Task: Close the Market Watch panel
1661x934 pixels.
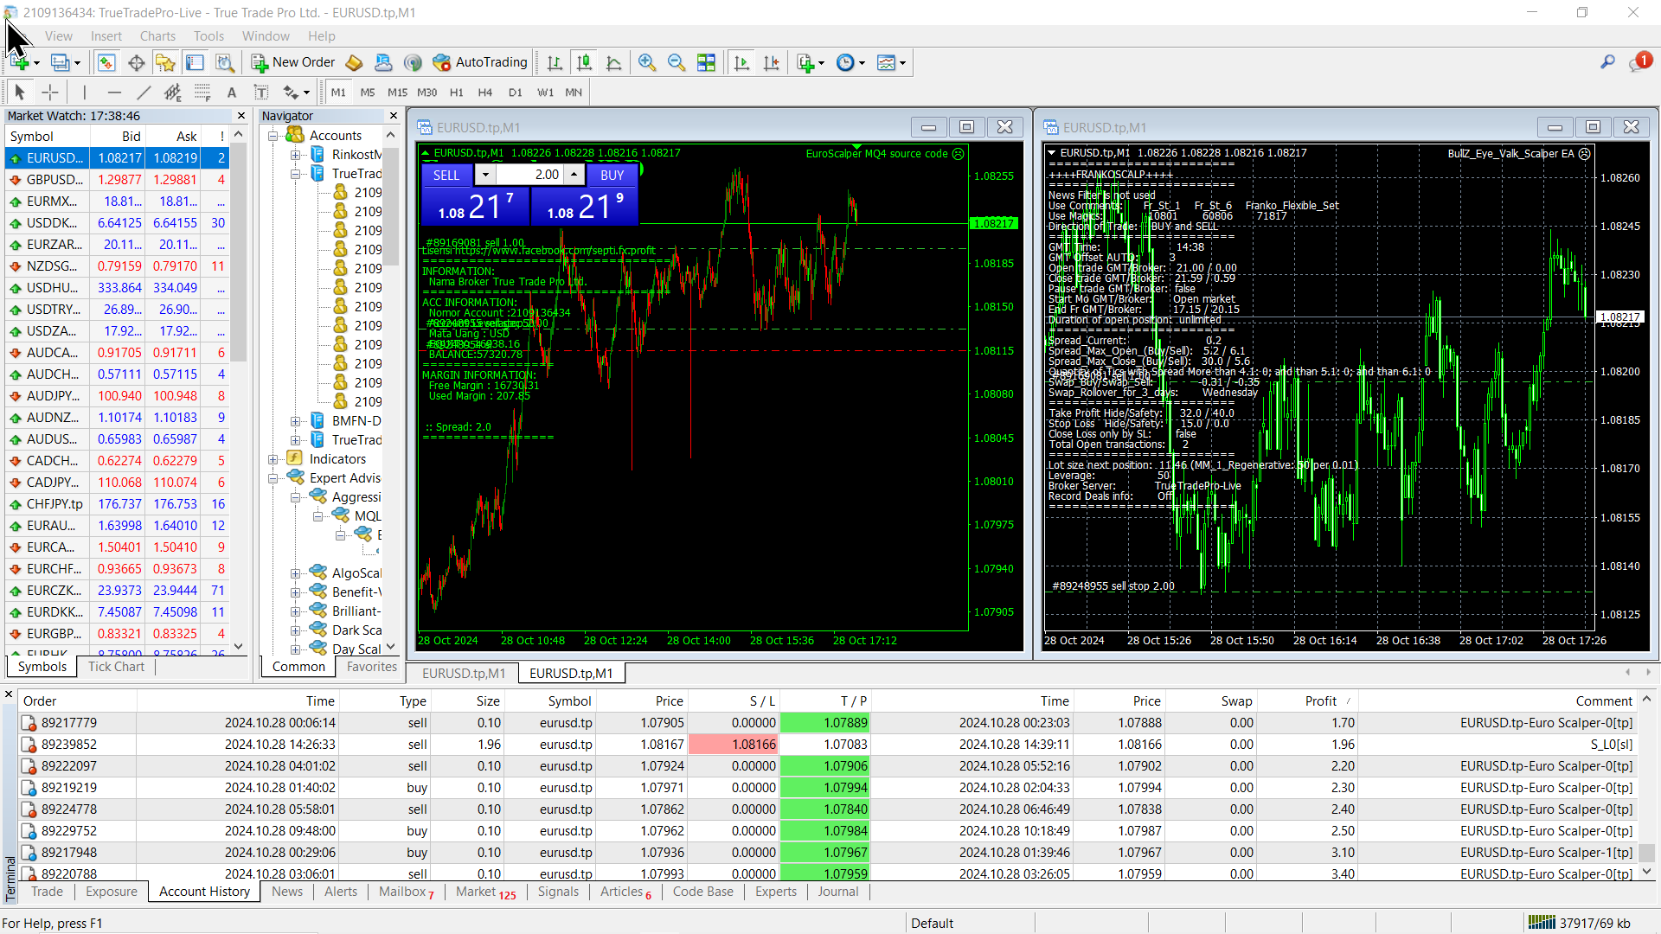Action: click(x=241, y=116)
